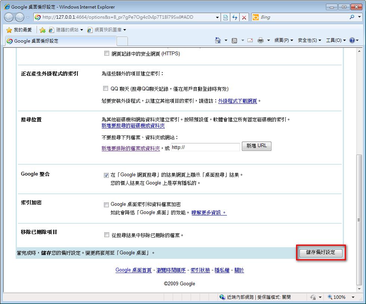Open the 網頁(P) menu
This screenshot has width=366, height=304.
[284, 40]
